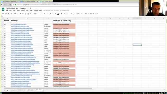Open the Tools menu
167x94 pixels.
tap(31, 10)
